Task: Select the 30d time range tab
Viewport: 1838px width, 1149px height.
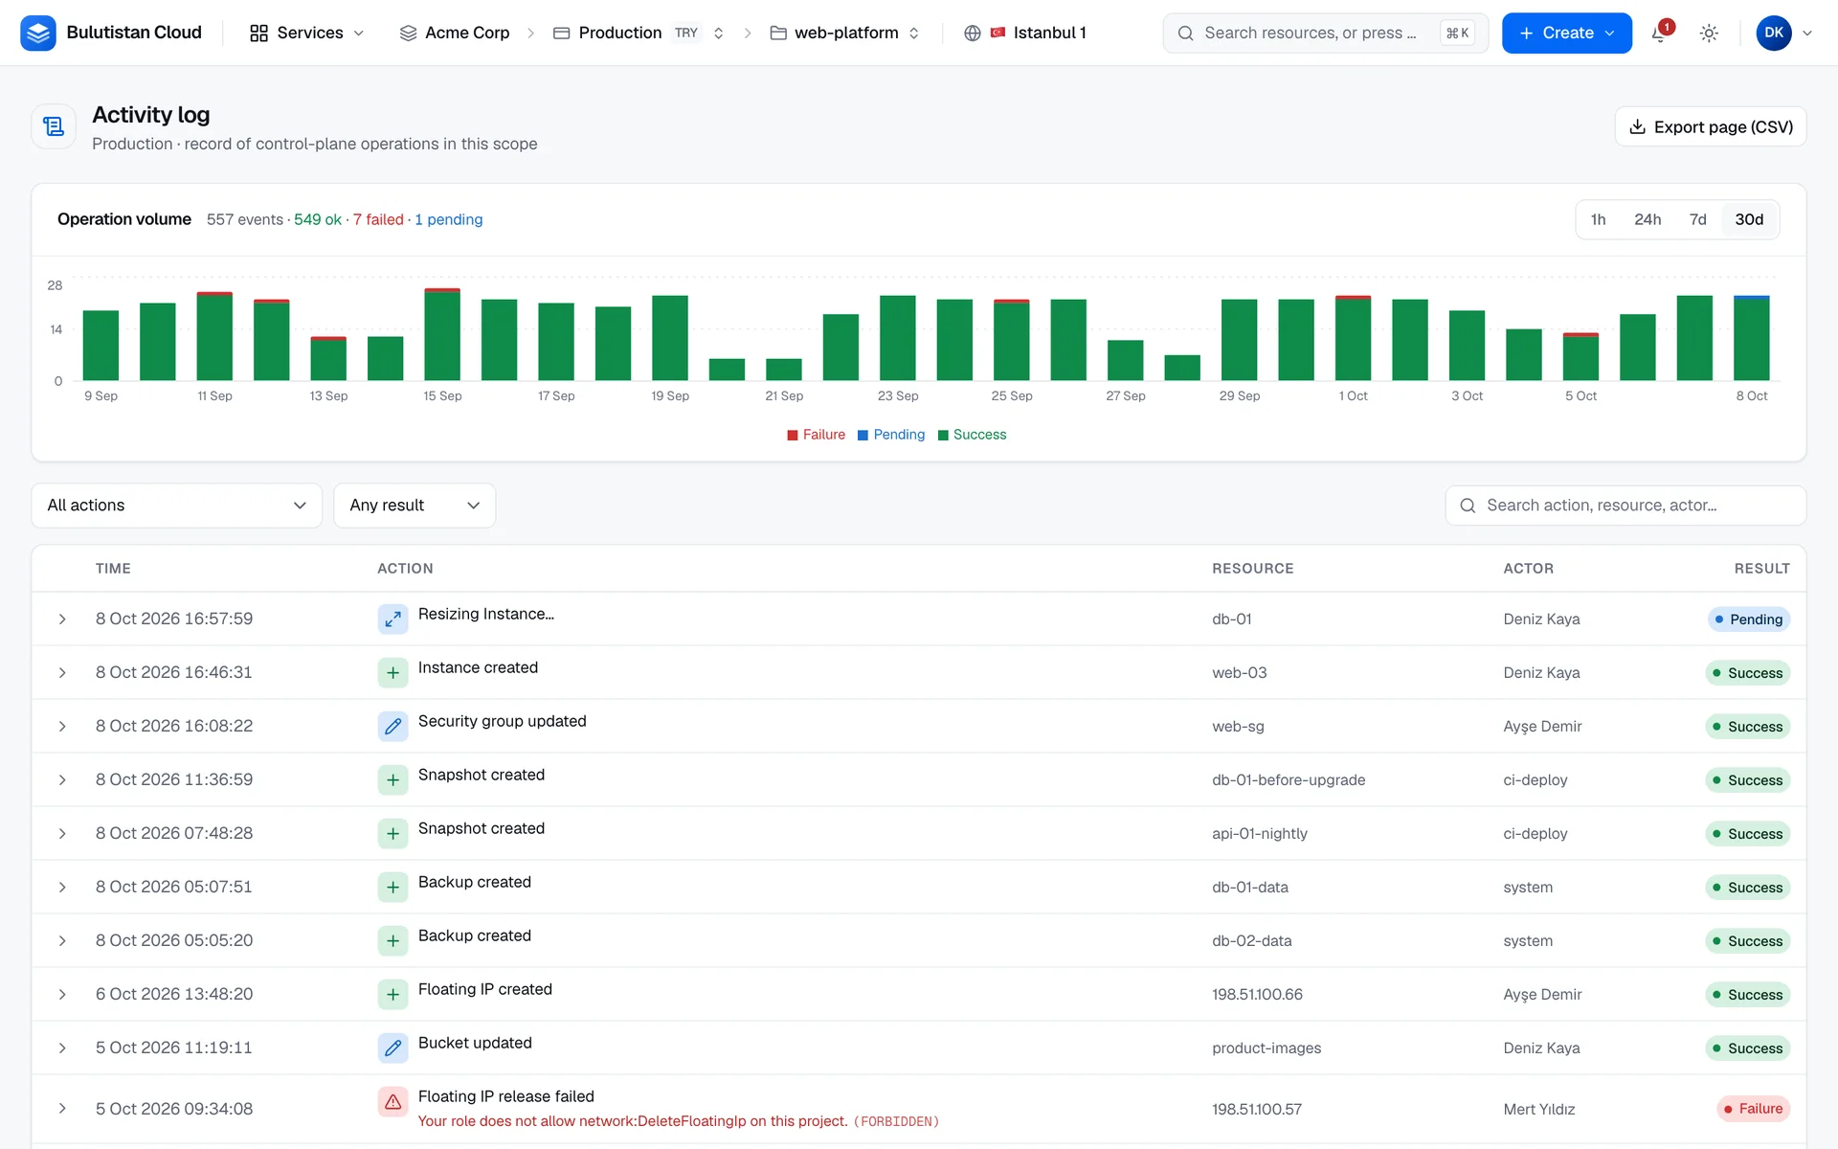Action: pos(1749,219)
